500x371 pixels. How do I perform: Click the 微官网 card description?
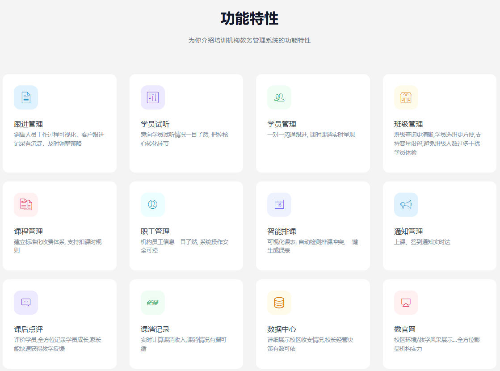[x=437, y=344]
